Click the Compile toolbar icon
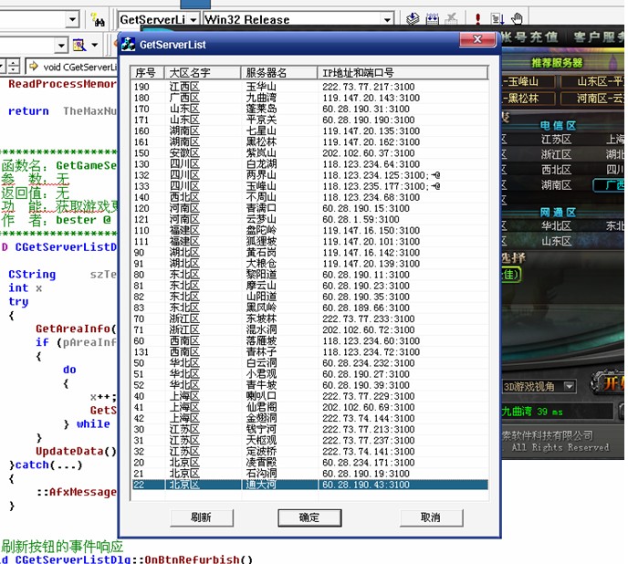This screenshot has height=564, width=628. click(413, 19)
